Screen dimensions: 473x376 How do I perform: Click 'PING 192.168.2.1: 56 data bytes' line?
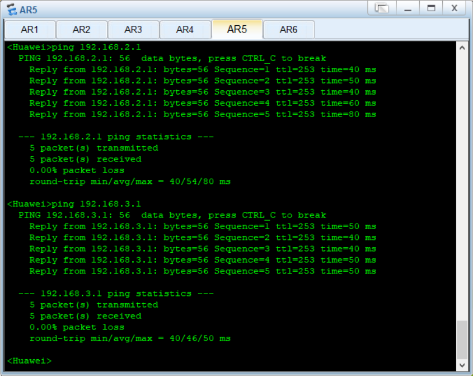[172, 58]
